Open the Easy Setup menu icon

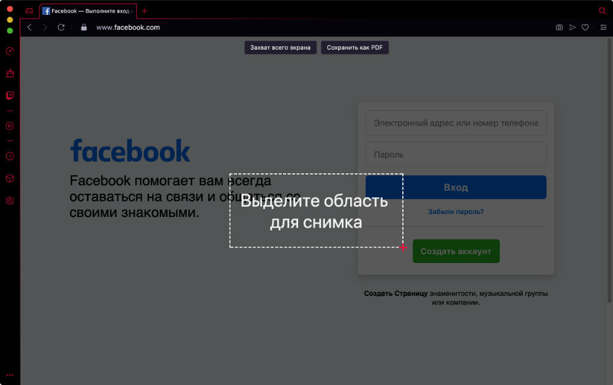[x=603, y=27]
